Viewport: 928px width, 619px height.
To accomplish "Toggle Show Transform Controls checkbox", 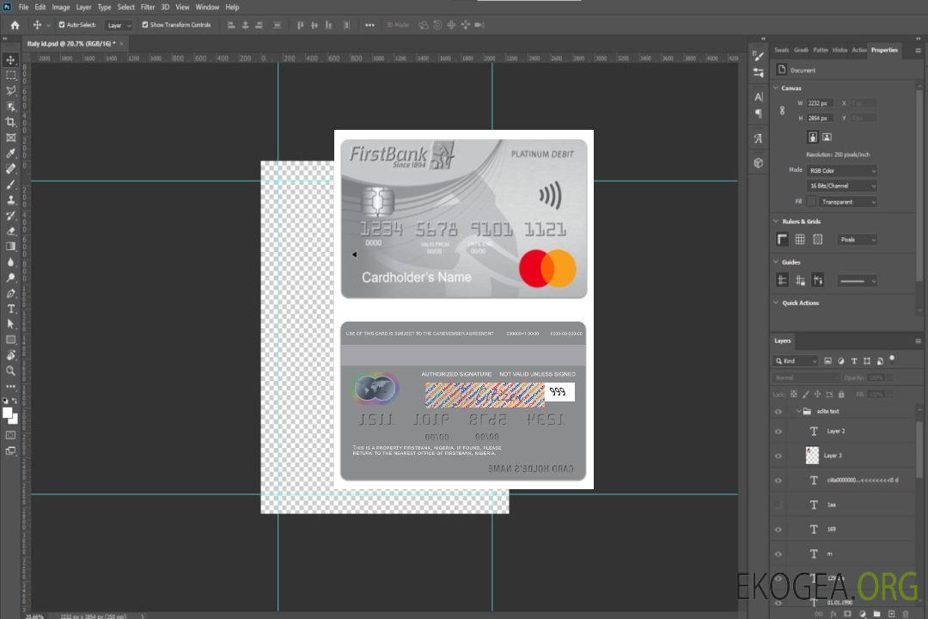I will click(145, 25).
